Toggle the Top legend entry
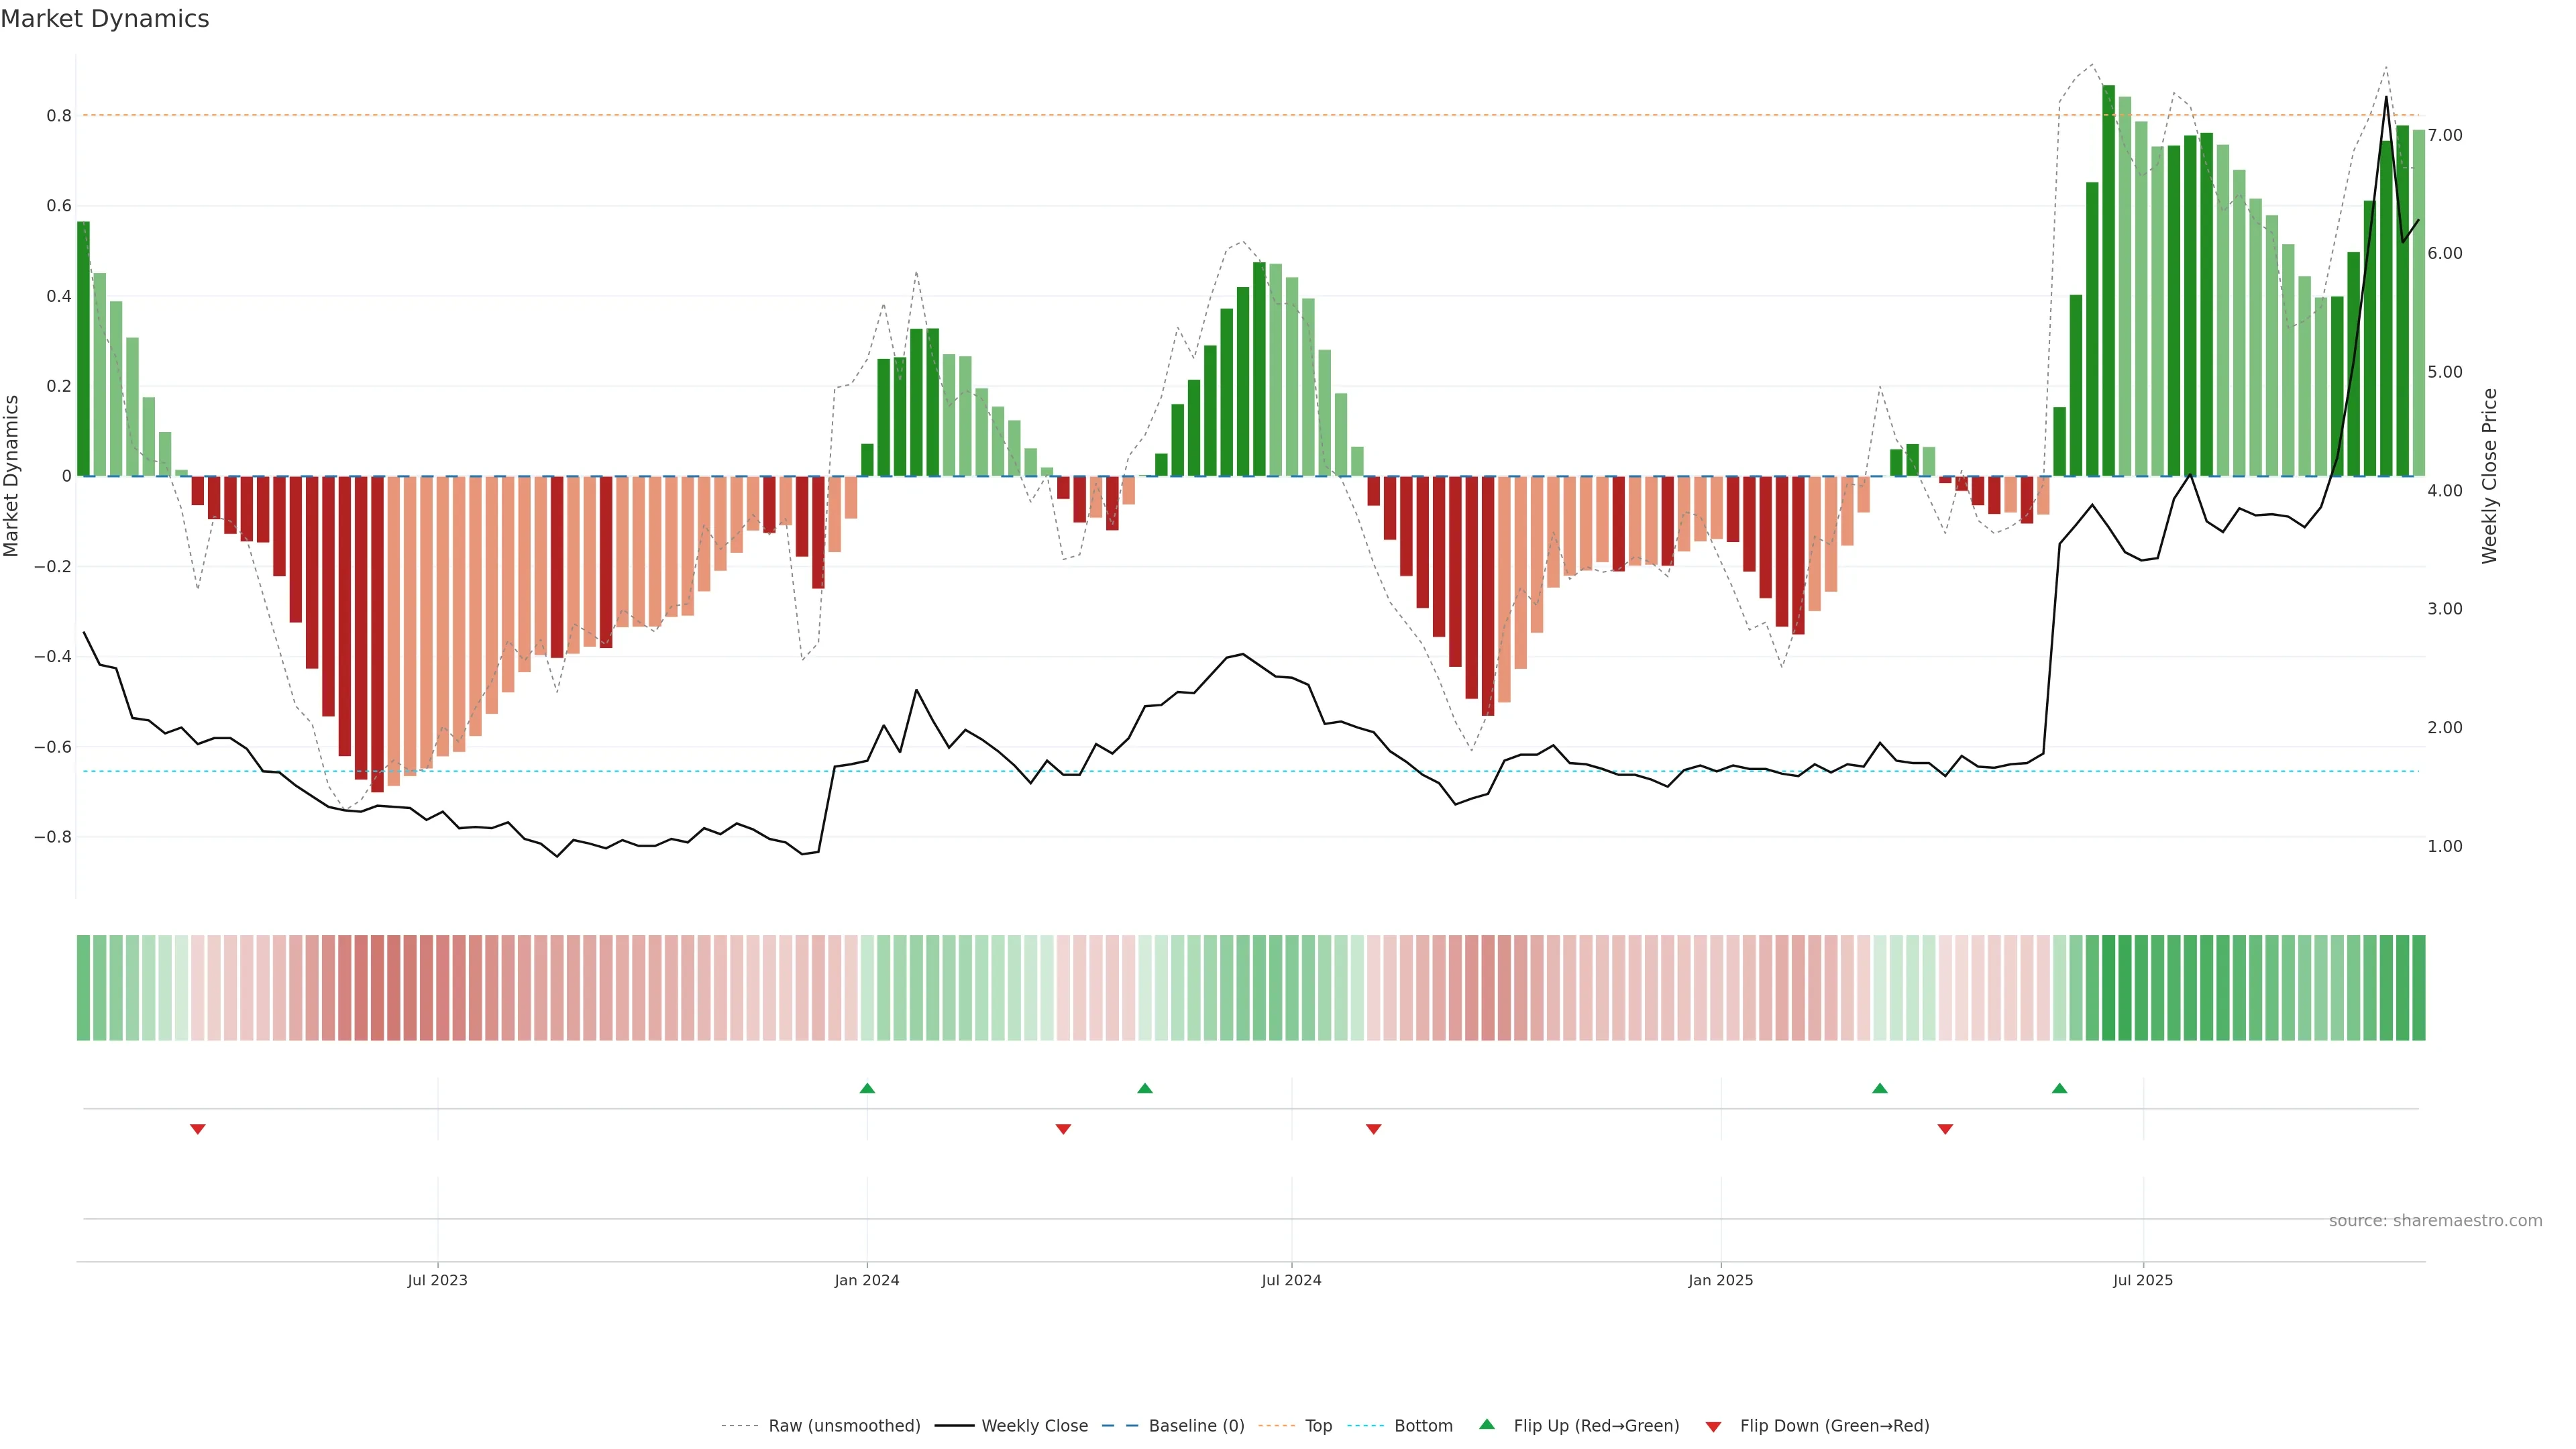This screenshot has width=2576, height=1449. [x=1318, y=1425]
